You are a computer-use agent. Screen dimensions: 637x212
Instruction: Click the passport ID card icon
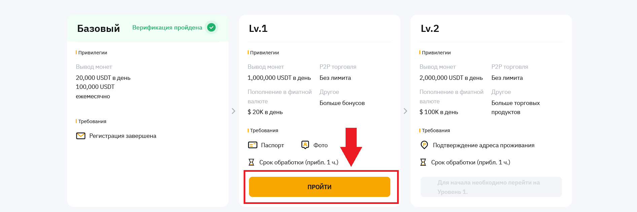252,145
